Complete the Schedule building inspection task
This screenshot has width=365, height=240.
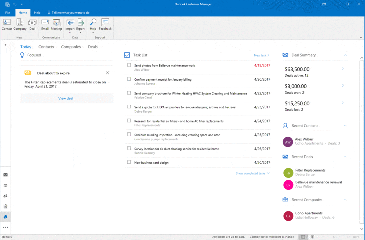click(x=129, y=134)
